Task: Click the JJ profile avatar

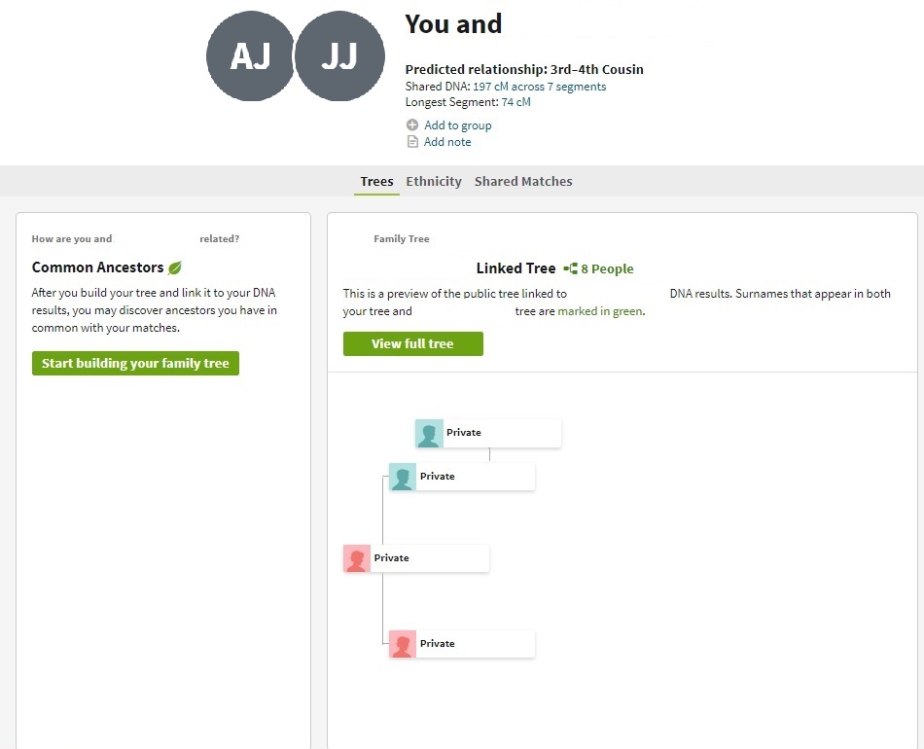Action: point(339,57)
